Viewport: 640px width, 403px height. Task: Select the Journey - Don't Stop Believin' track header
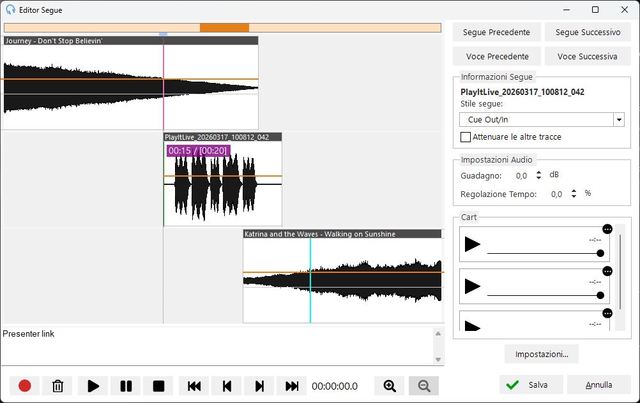pos(131,41)
